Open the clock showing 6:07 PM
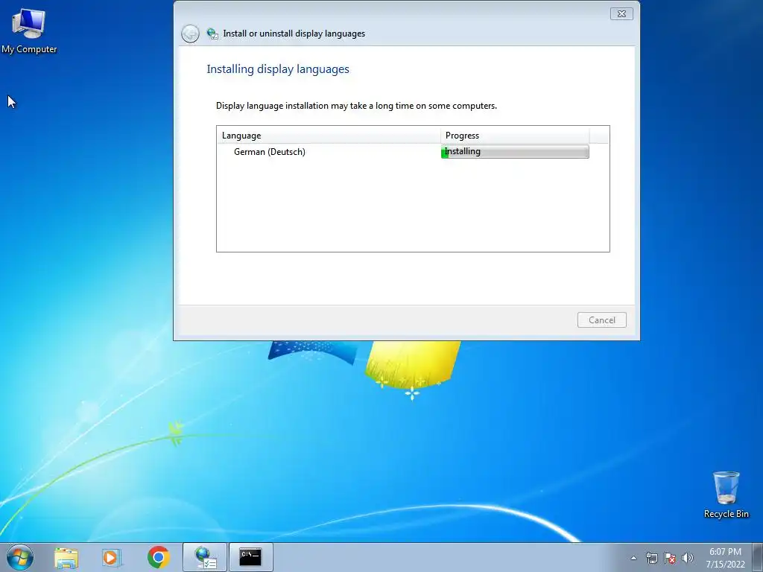The width and height of the screenshot is (763, 572). click(x=725, y=557)
